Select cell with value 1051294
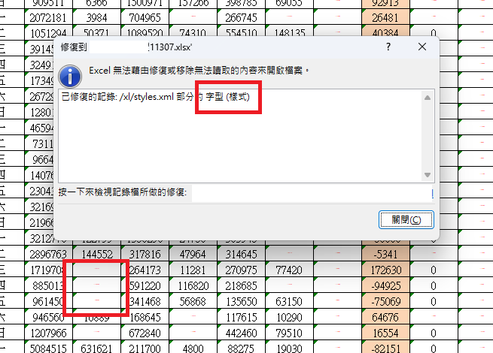The height and width of the screenshot is (353, 493). (48, 32)
